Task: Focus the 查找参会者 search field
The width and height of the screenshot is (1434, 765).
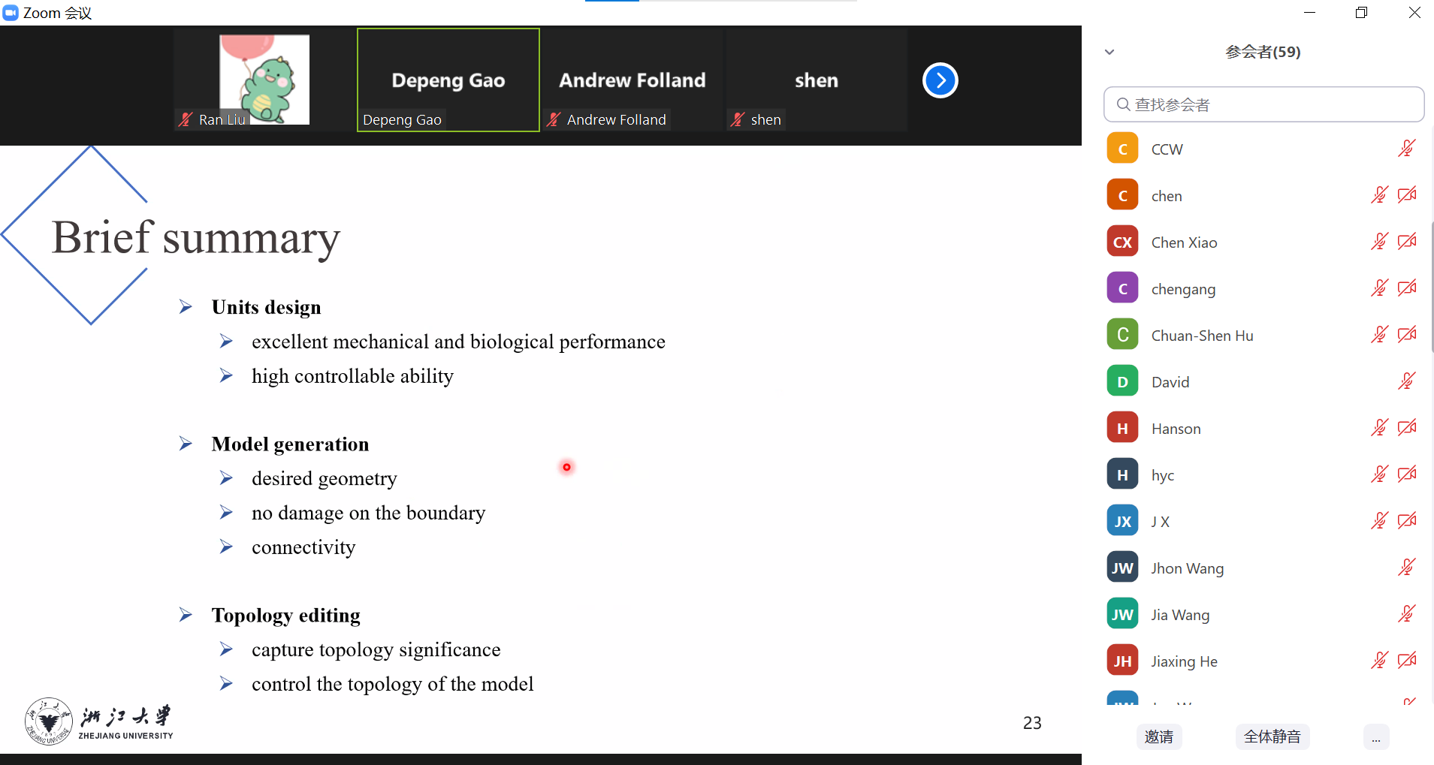Action: (1264, 104)
